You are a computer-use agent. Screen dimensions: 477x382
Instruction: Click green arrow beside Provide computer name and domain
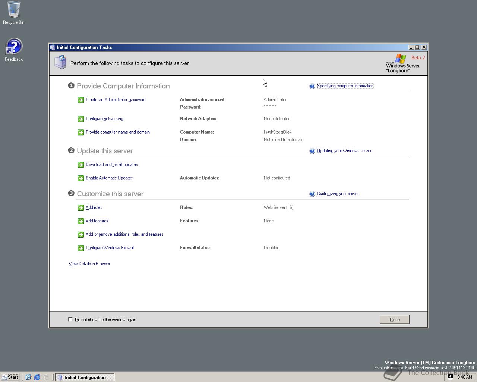coord(81,132)
